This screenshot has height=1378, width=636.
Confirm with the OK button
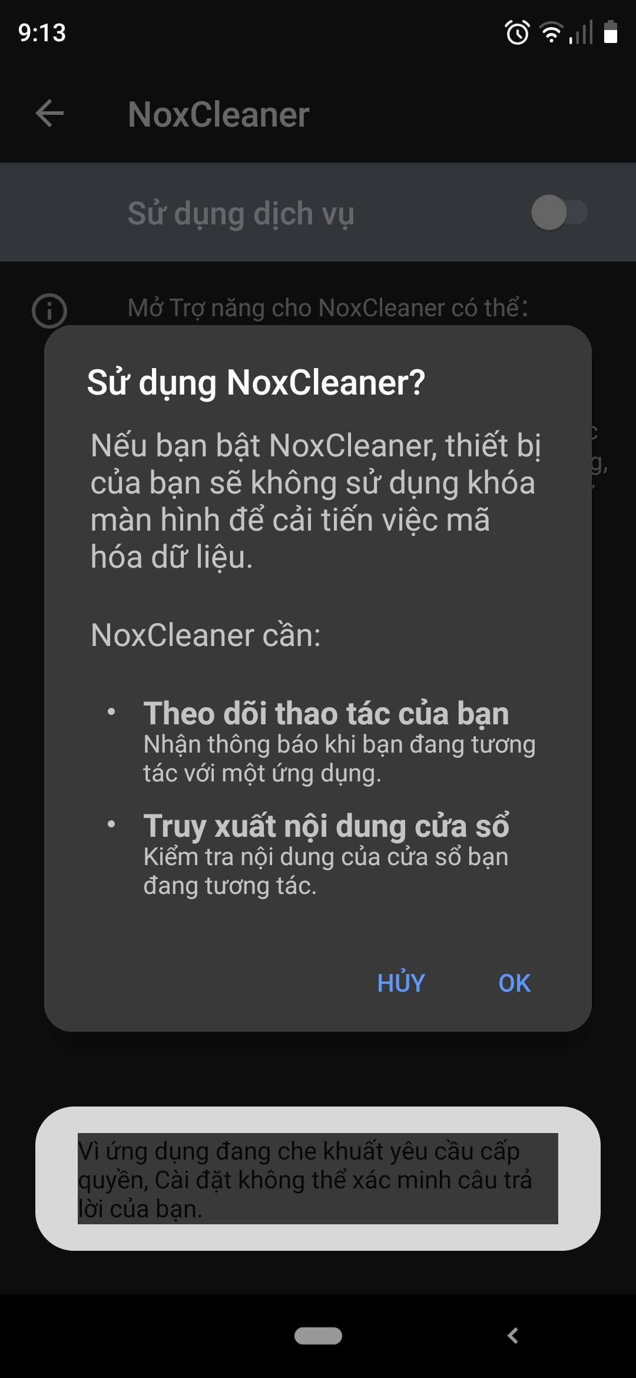(514, 983)
